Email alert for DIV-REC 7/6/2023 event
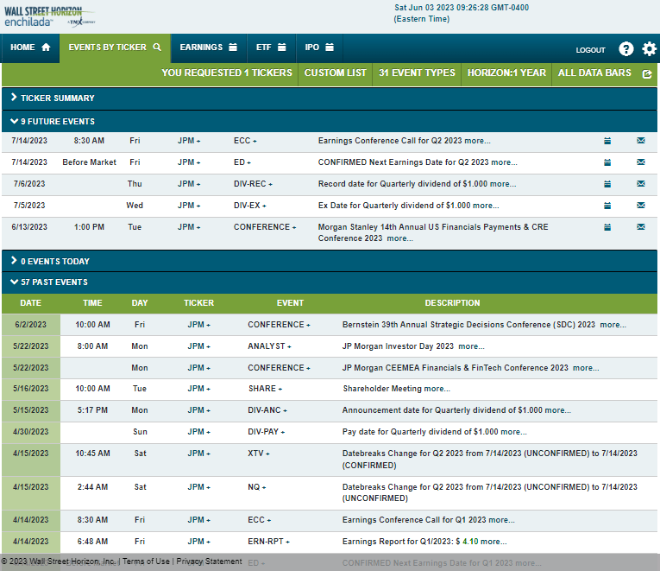Screen dimensions: 660x571 [x=641, y=183]
